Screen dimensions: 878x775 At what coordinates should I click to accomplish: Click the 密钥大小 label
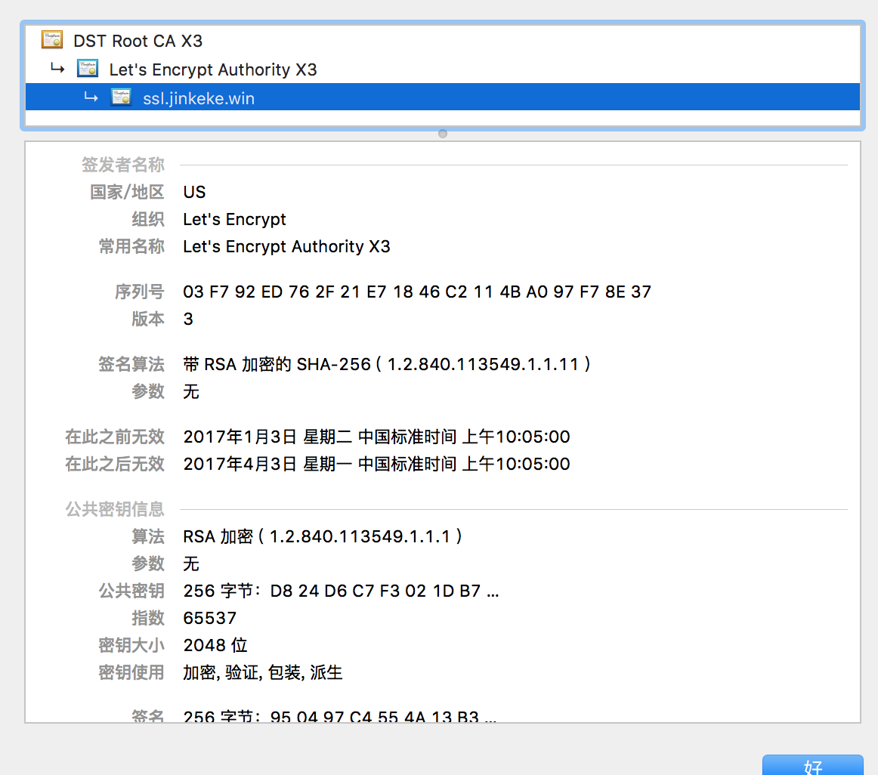pyautogui.click(x=131, y=645)
